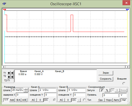Click scrollbar left arrow under display
The image size is (132, 106).
(x=4, y=67)
